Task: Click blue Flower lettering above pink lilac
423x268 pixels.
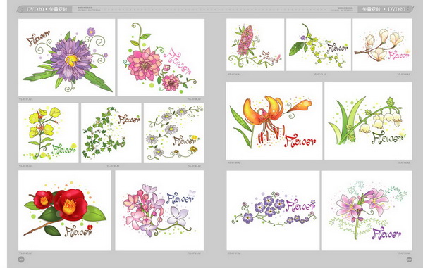Action: point(180,198)
